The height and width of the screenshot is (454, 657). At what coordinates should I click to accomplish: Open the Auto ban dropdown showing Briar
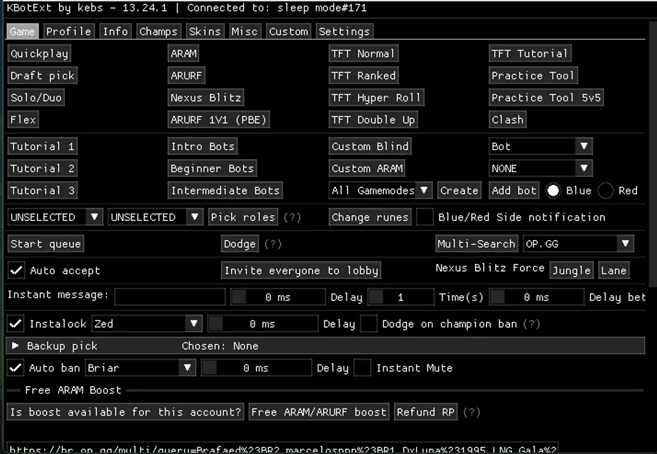tap(140, 368)
